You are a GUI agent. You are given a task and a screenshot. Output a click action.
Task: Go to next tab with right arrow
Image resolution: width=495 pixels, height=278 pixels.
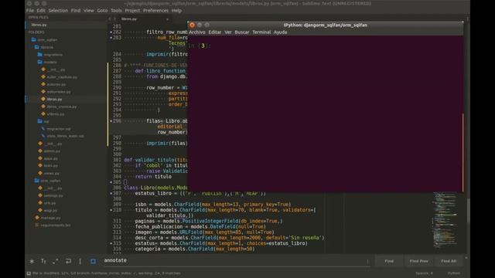point(114,19)
